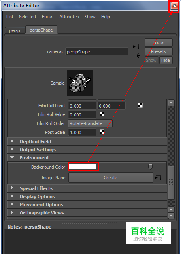Open the Help menu
The image size is (181, 254).
(106, 17)
